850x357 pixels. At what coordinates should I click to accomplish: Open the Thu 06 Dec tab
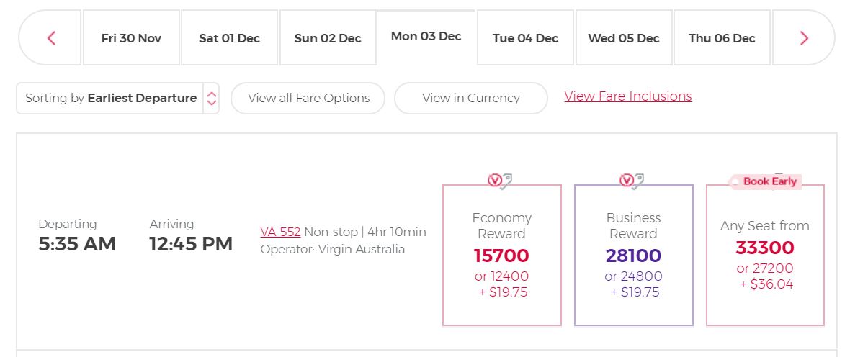[x=722, y=38]
